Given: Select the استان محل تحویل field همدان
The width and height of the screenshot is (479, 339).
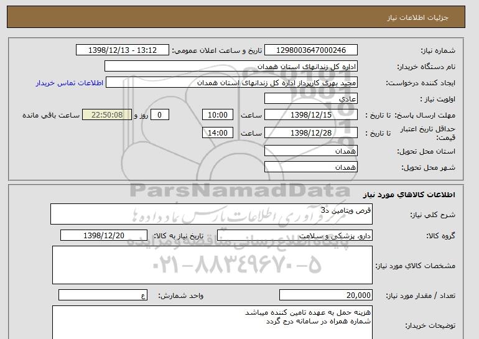Looking at the screenshot, I should click(310, 151).
